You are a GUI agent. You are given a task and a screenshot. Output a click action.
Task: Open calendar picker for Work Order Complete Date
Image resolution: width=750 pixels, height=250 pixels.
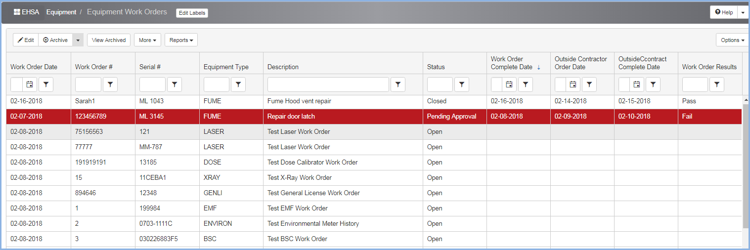(x=509, y=84)
